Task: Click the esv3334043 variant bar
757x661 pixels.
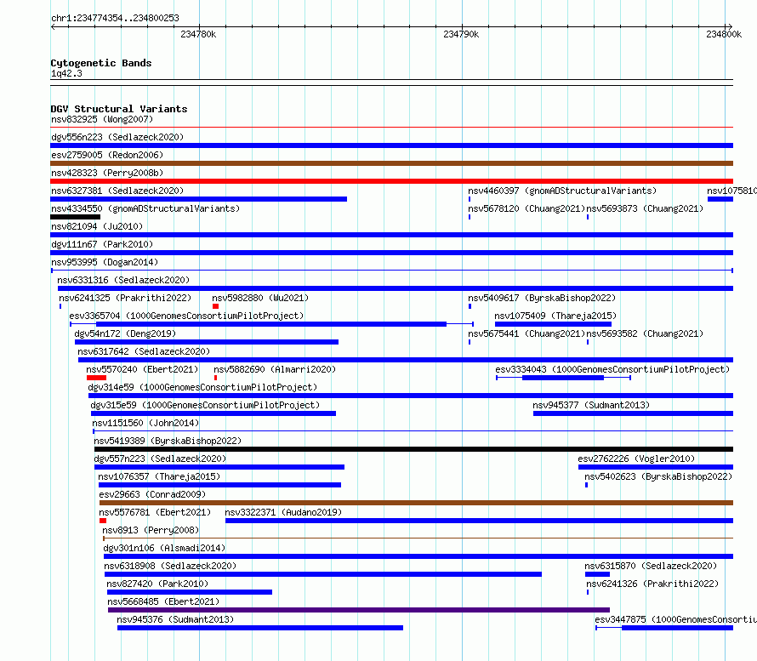Action: point(563,378)
